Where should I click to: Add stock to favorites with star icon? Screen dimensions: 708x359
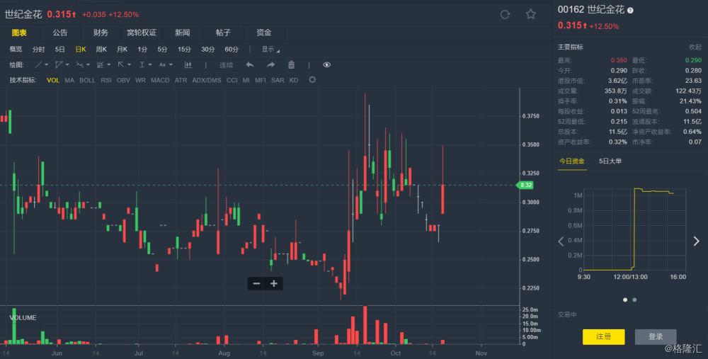(x=530, y=14)
